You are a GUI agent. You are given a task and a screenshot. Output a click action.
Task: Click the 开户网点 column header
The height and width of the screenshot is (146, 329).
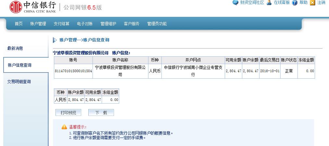(193, 60)
